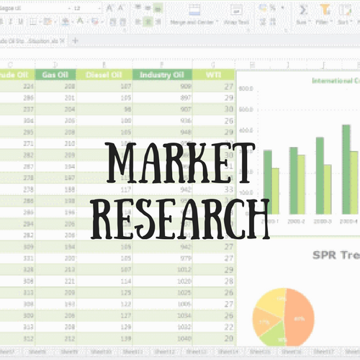Click the decrease font size icon
Viewport: 360px width, 360px height.
pyautogui.click(x=120, y=9)
